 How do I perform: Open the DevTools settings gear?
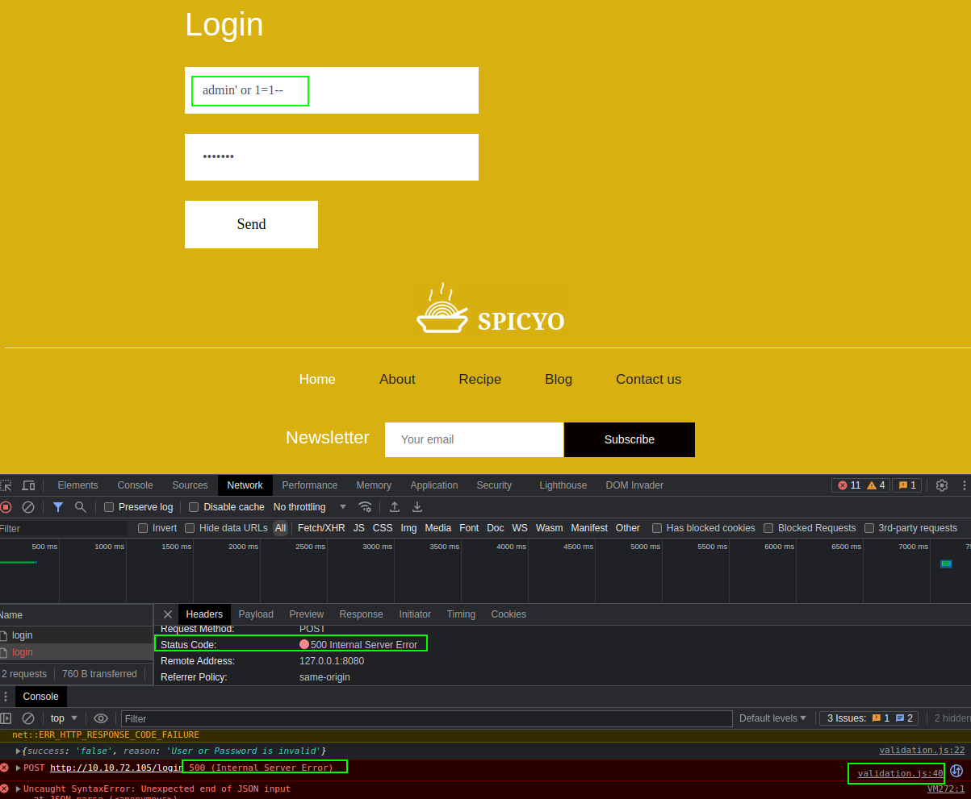pos(942,485)
